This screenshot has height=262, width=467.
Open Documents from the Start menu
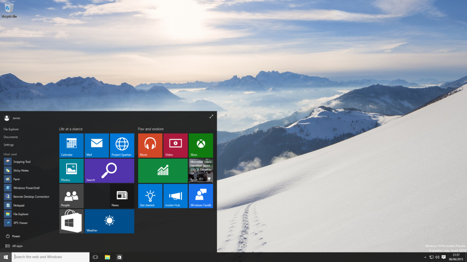click(11, 137)
